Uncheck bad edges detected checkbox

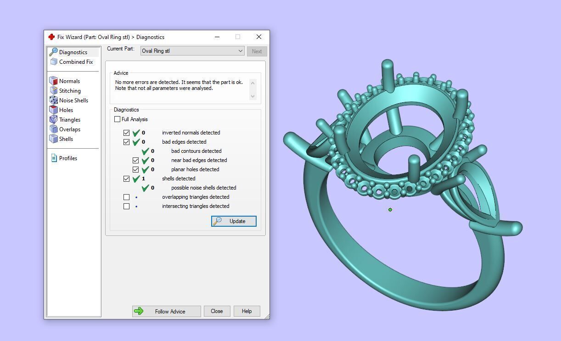coord(126,142)
